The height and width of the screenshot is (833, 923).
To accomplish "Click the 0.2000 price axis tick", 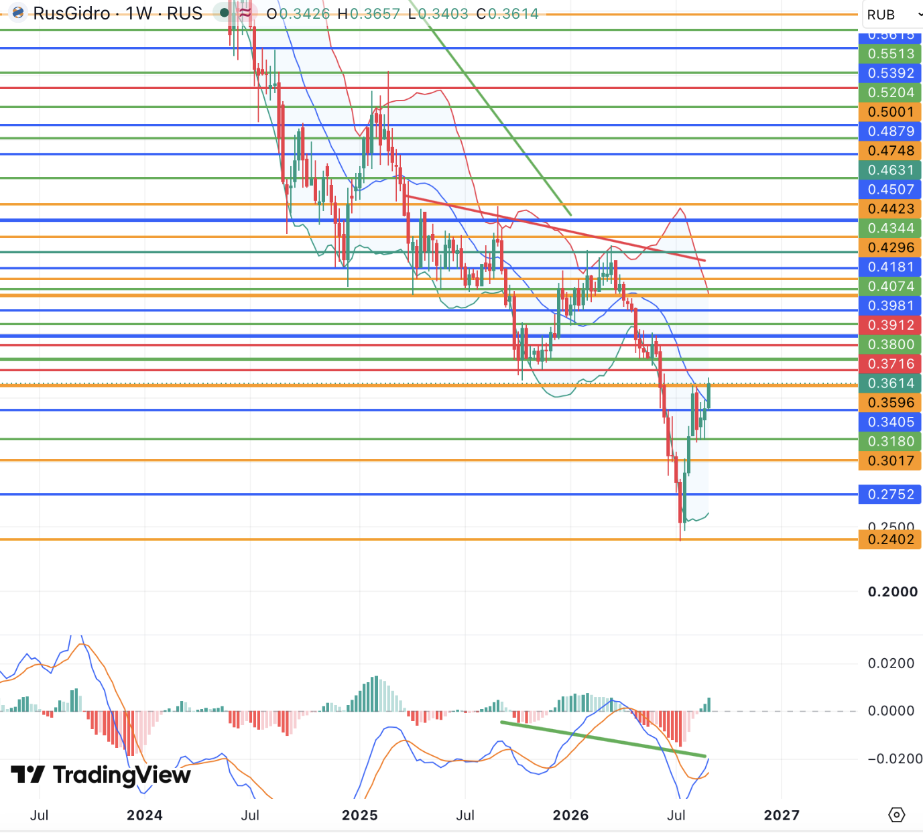I will (x=892, y=592).
